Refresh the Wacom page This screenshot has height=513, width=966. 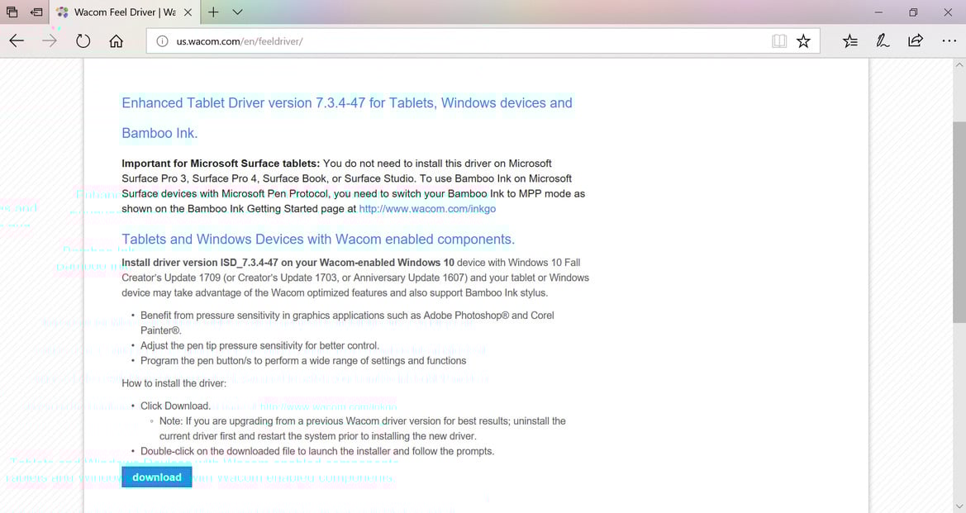pos(83,41)
